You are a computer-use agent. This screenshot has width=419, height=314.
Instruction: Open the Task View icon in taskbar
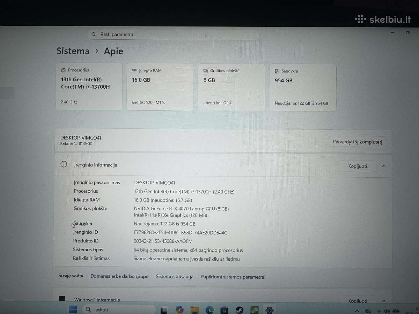coord(163,310)
